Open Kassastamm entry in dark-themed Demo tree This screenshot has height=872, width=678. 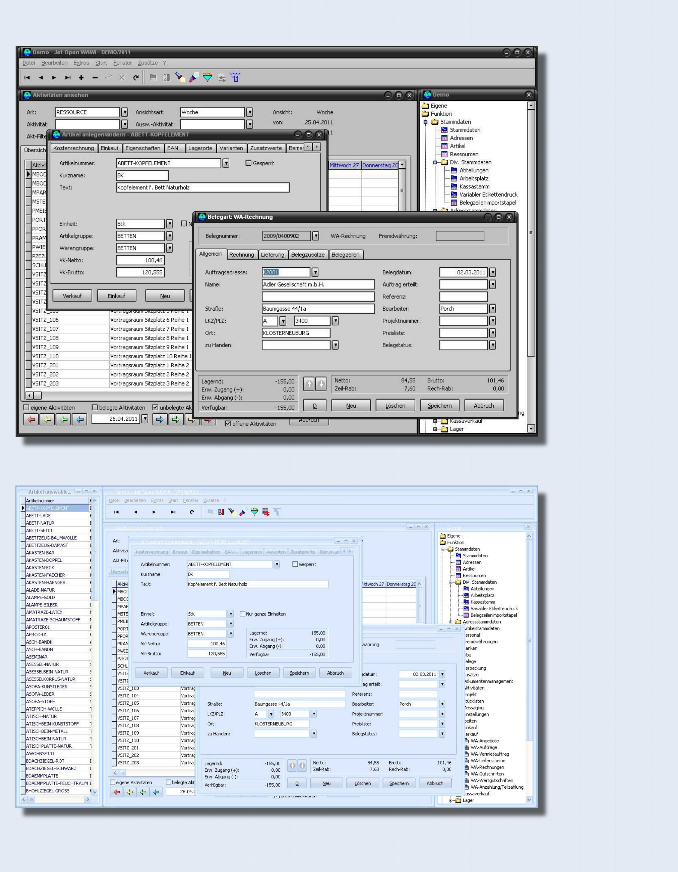point(474,186)
